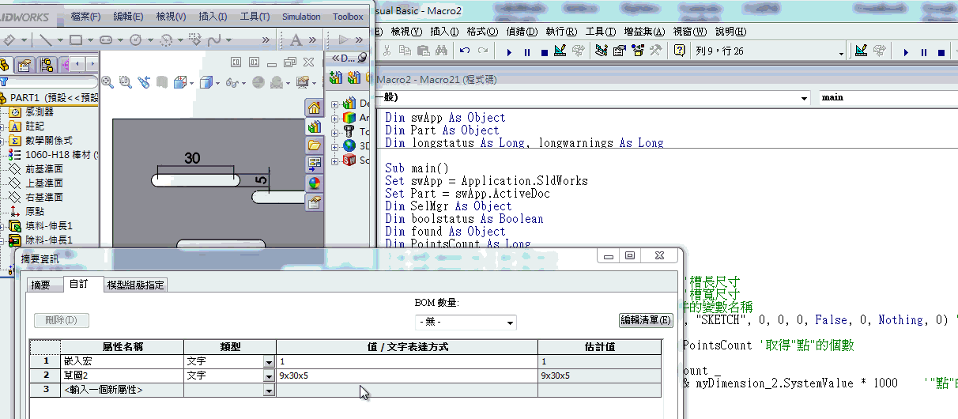This screenshot has width=958, height=419.
Task: Switch to the ConfigurationManager tab icon
Action: (47, 65)
